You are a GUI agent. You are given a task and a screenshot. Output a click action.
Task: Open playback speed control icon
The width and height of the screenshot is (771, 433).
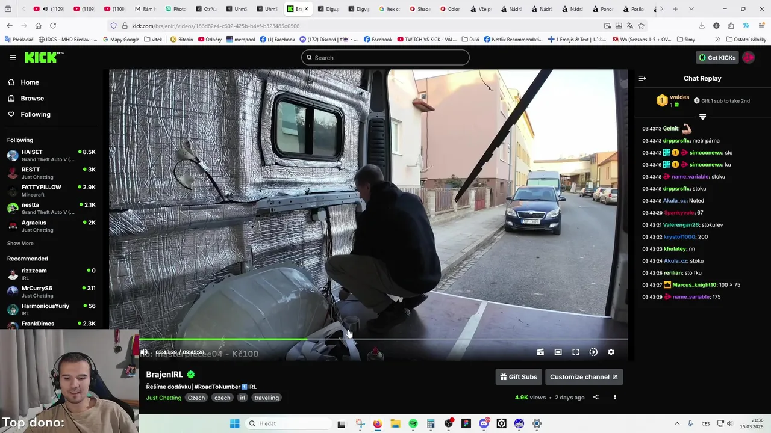point(593,352)
